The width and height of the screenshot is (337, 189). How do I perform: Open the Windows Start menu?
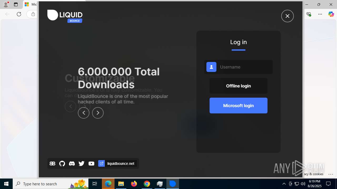tap(6, 184)
